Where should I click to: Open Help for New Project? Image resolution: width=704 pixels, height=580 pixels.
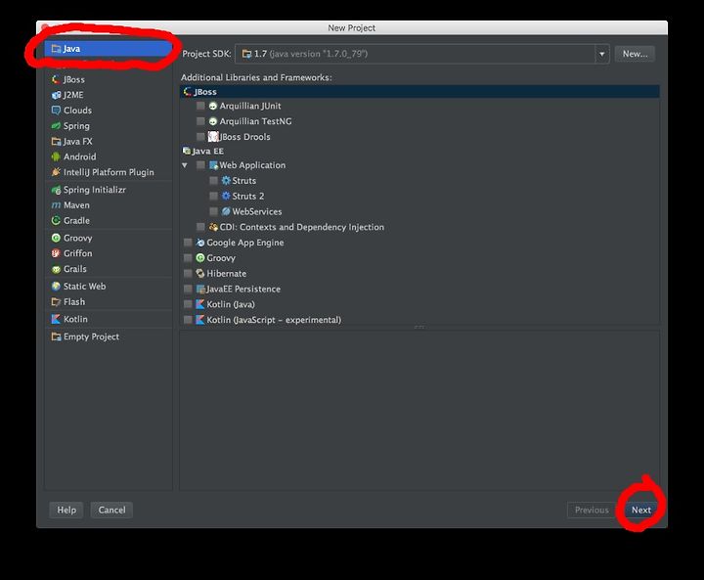[x=66, y=510]
